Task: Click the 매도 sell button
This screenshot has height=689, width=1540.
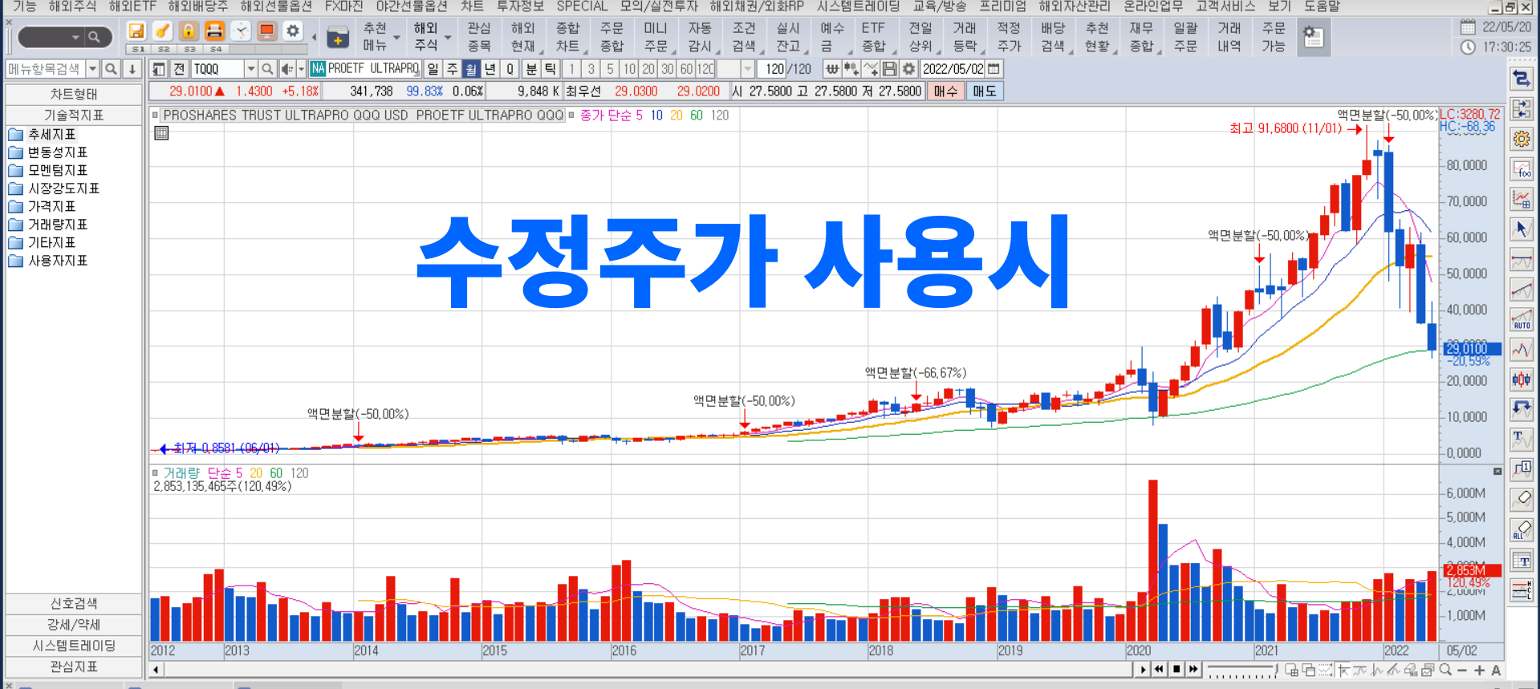Action: [x=985, y=91]
